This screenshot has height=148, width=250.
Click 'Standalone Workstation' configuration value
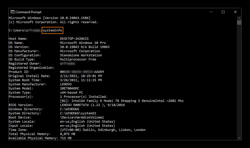pos(81,55)
